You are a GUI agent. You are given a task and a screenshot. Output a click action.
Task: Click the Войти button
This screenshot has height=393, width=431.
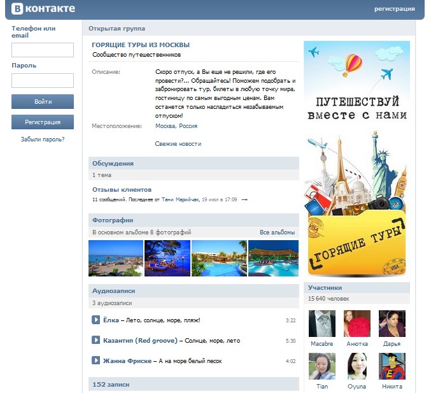point(43,102)
